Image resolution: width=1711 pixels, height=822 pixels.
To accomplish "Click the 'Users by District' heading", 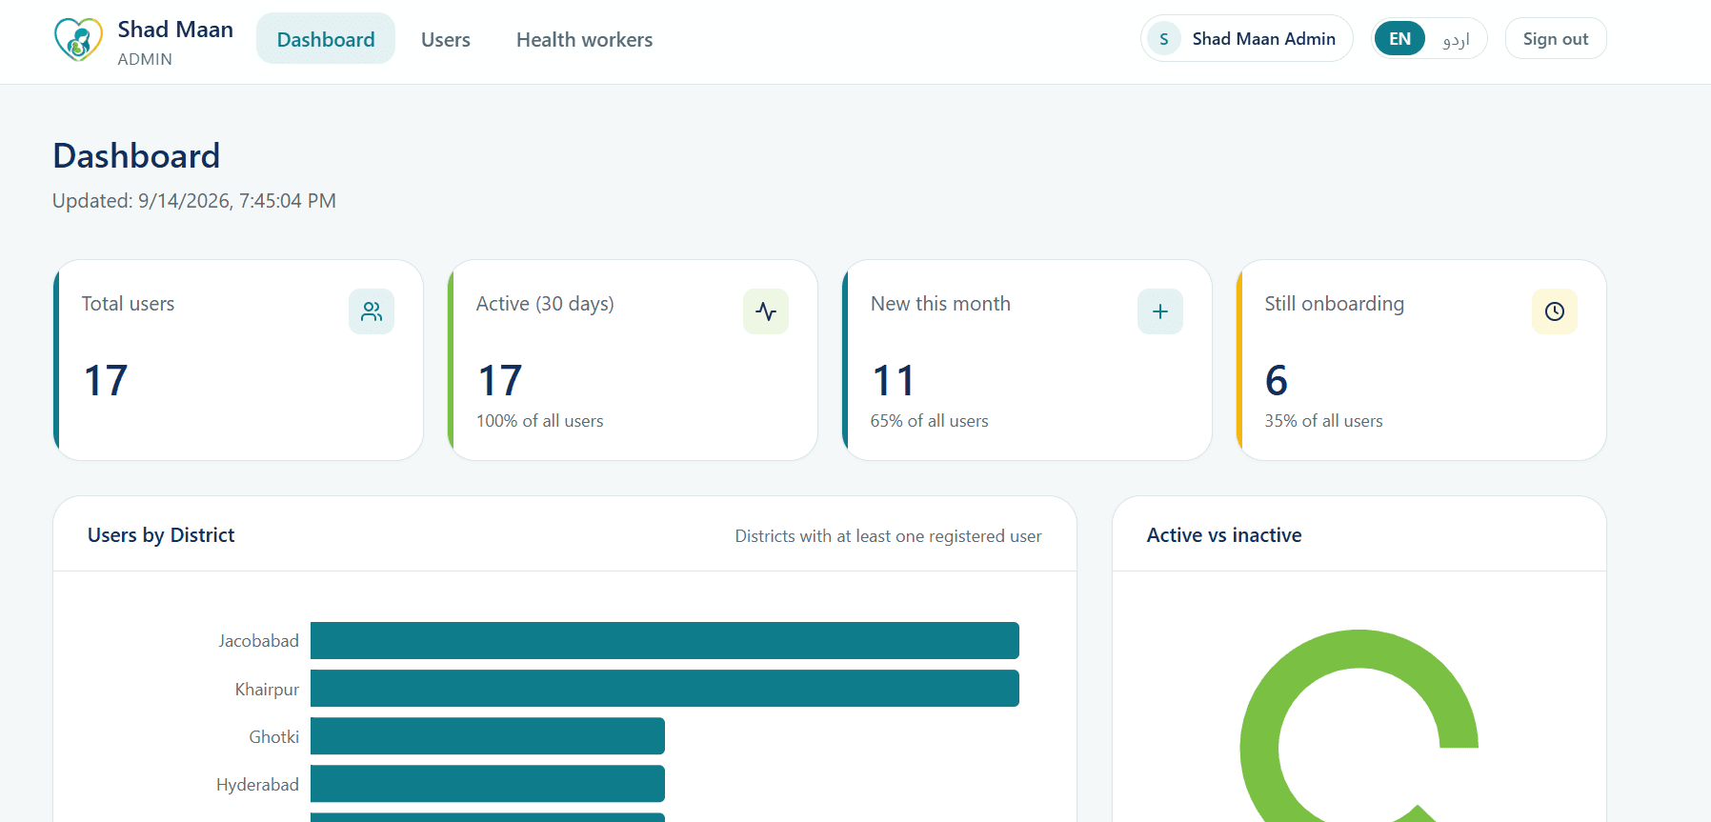I will click(161, 535).
